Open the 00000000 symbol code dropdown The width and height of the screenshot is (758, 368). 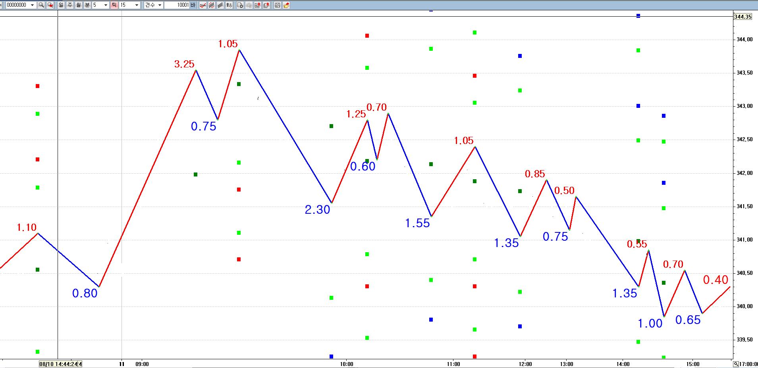click(x=32, y=5)
